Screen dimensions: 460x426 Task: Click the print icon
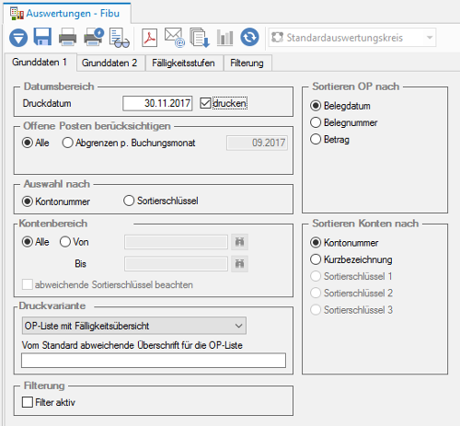tap(67, 37)
